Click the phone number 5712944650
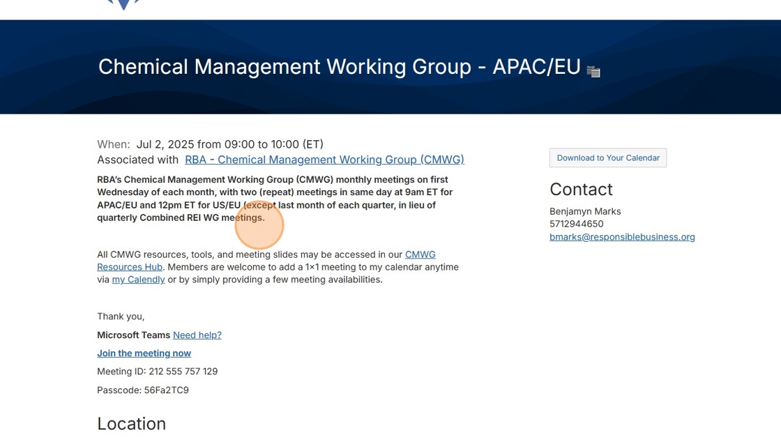Image resolution: width=781 pixels, height=437 pixels. click(576, 224)
